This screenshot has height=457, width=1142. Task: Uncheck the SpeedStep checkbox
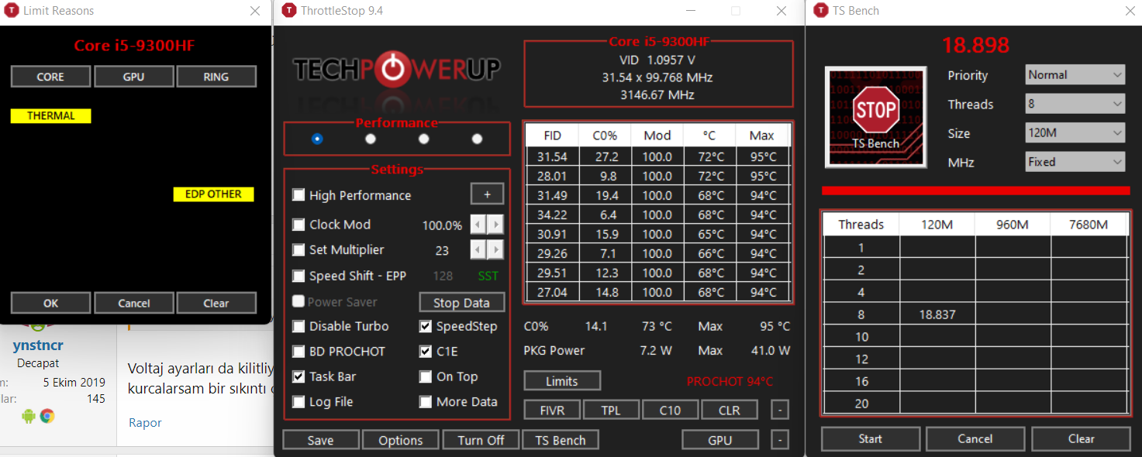pyautogui.click(x=426, y=326)
